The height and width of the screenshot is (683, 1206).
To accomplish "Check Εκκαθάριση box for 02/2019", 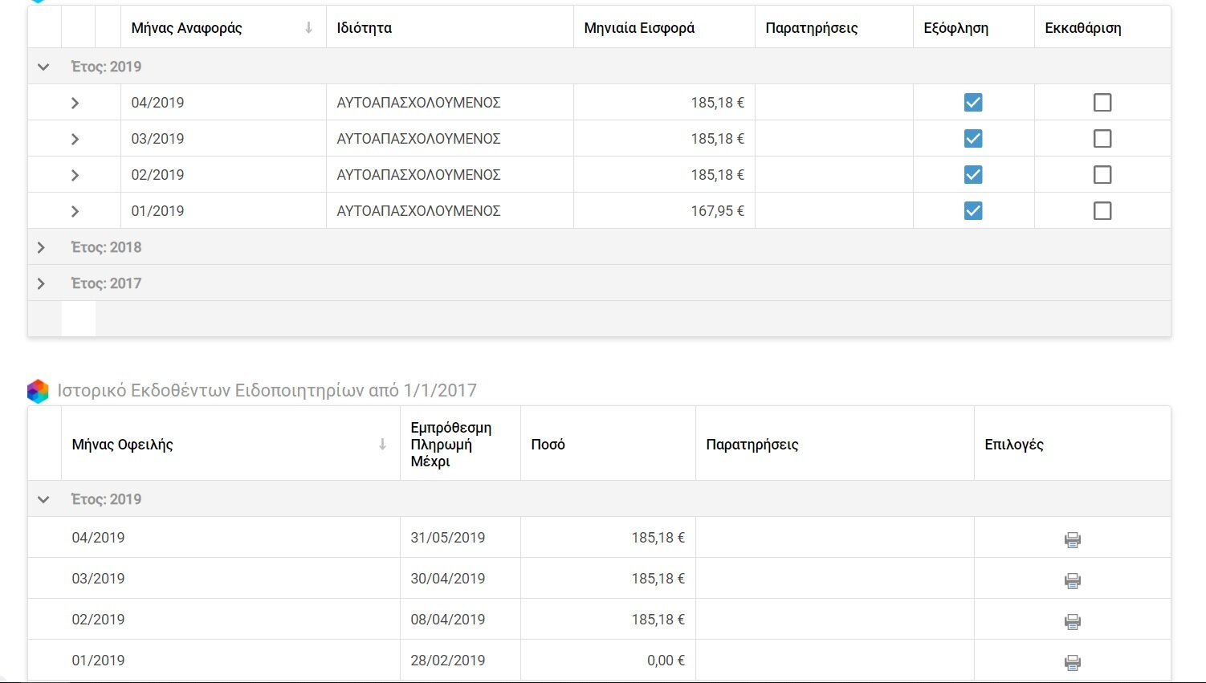I will (x=1102, y=175).
